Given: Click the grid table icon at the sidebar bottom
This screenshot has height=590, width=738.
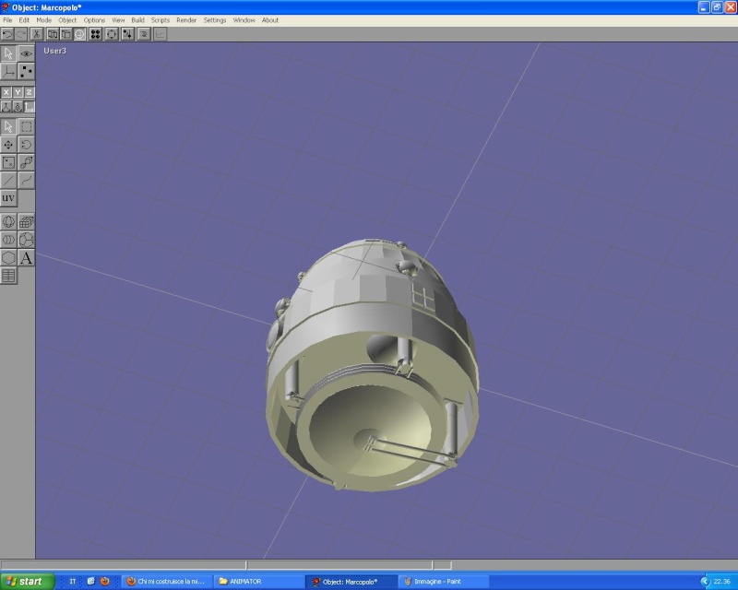Looking at the screenshot, I should pos(8,276).
